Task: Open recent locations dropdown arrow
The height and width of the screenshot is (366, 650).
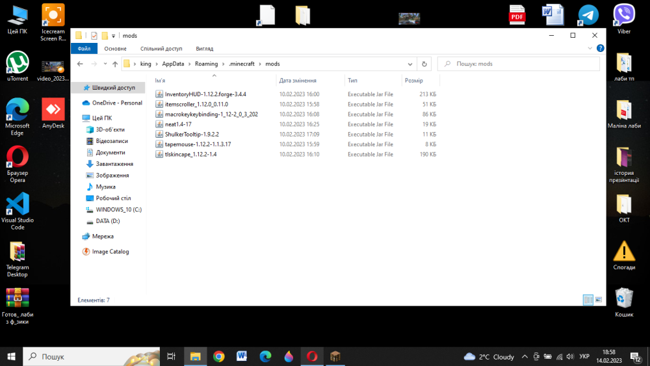Action: (x=105, y=64)
